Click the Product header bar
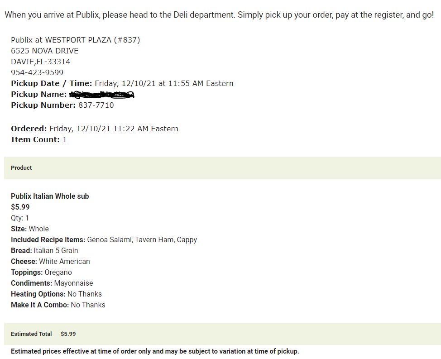Image resolution: width=441 pixels, height=359 pixels. click(222, 168)
